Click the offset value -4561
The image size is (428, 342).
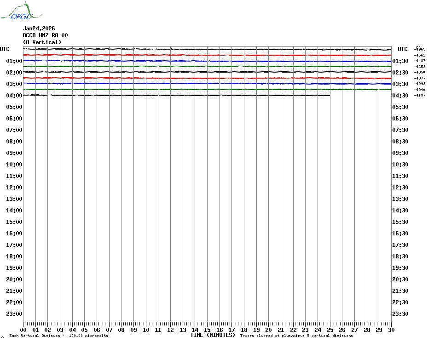click(x=420, y=55)
